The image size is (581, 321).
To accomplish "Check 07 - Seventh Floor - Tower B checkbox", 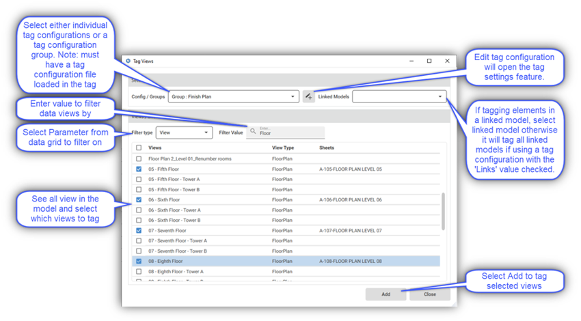I will click(x=139, y=251).
